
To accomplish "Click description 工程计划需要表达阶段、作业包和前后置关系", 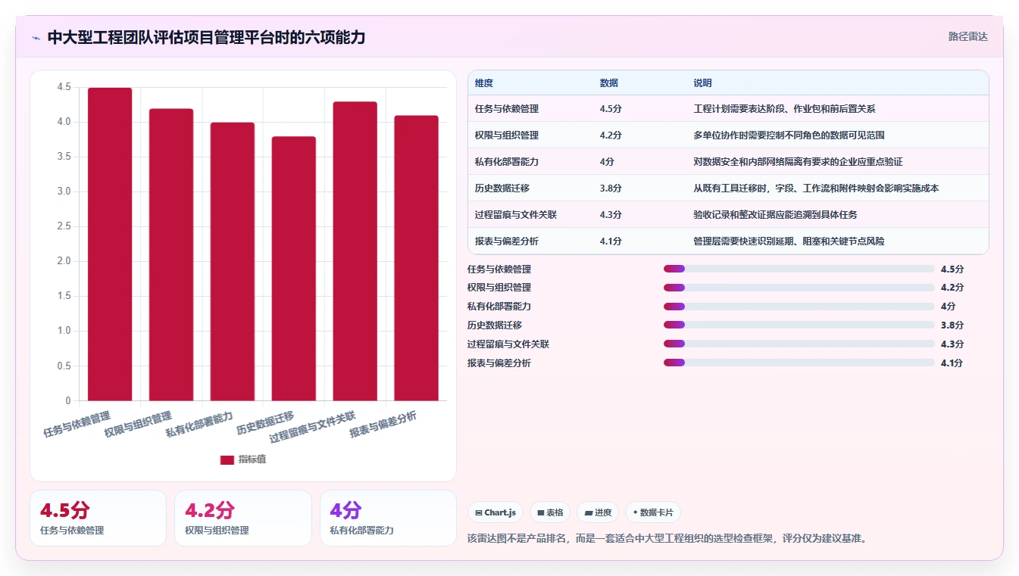I will click(784, 109).
